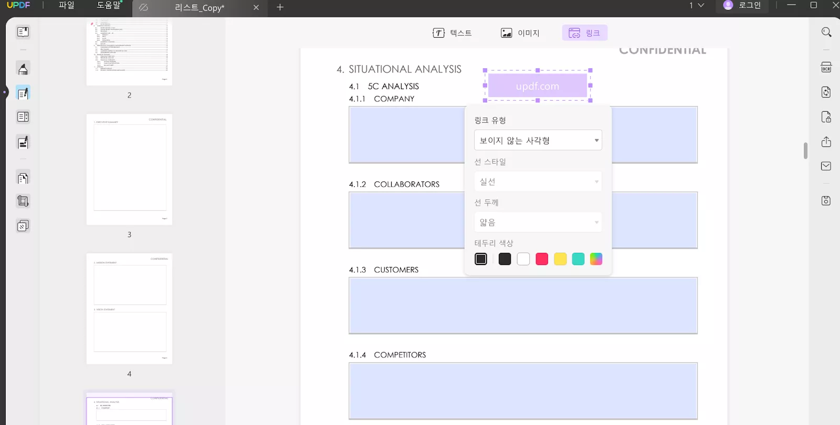
Task: Select the 링크 edit tool
Action: tap(585, 33)
